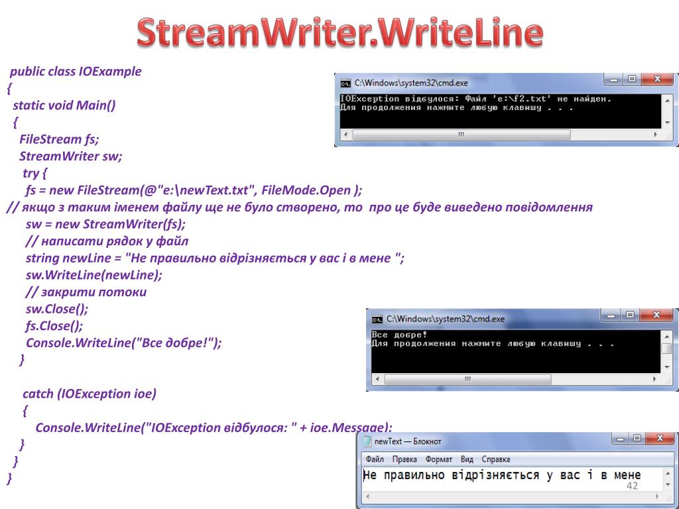Close the lower cmd.exe window

pyautogui.click(x=656, y=315)
